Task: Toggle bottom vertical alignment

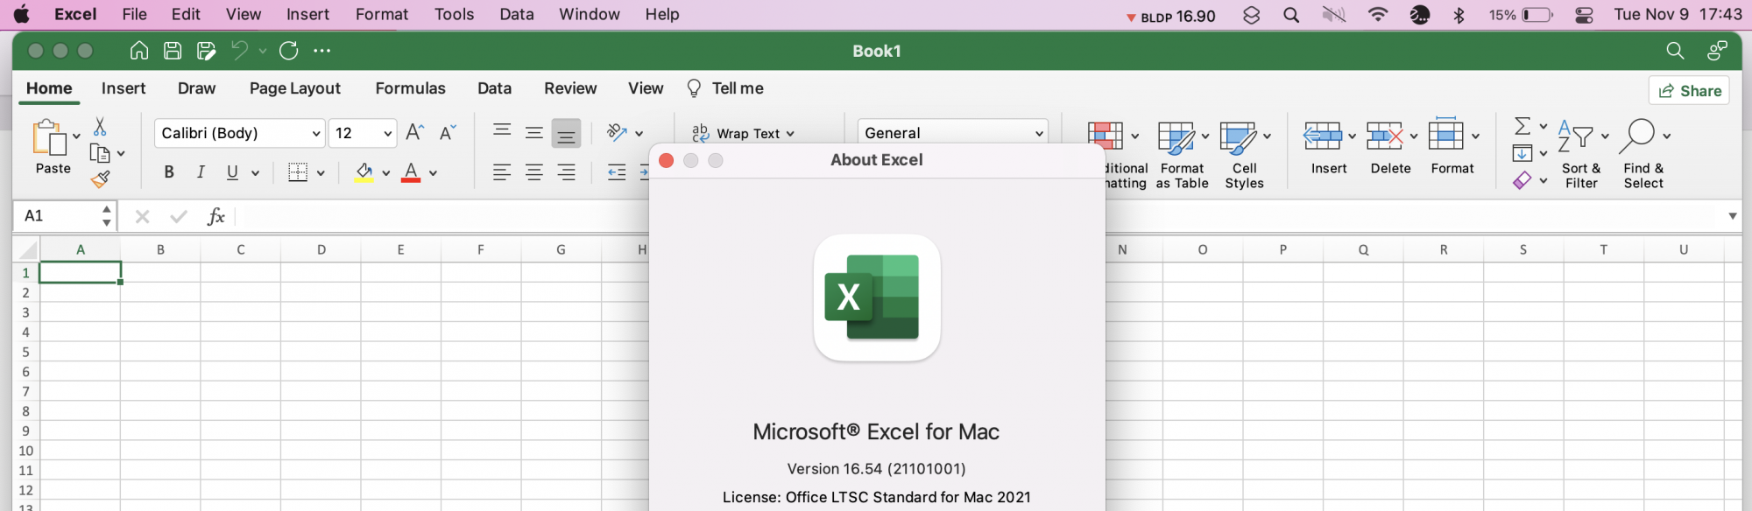Action: (566, 133)
